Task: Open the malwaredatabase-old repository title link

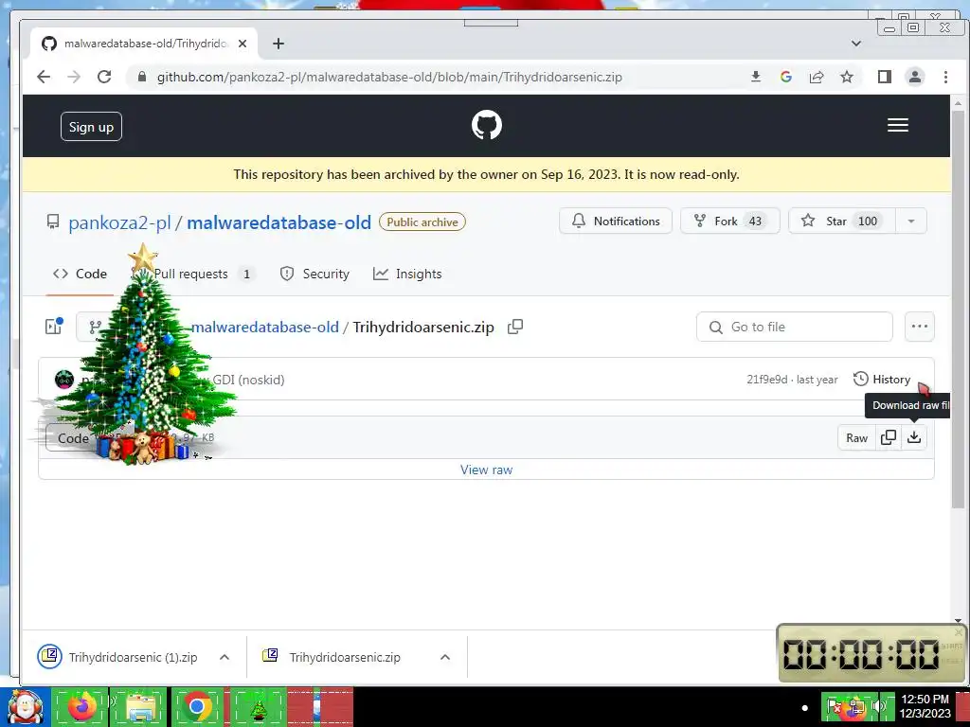Action: [x=279, y=222]
